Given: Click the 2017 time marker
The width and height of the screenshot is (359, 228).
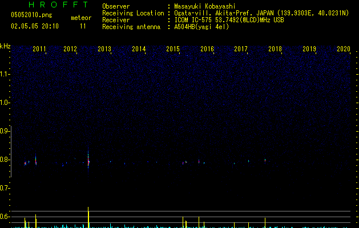Looking at the screenshot, I should click(241, 48).
